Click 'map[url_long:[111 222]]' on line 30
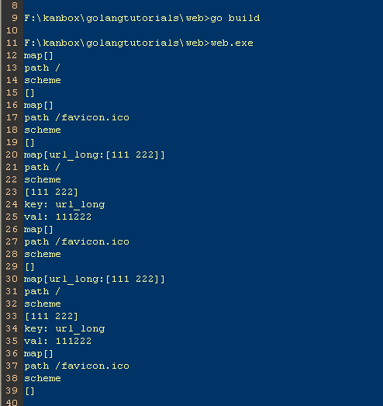This screenshot has width=383, height=406. click(95, 279)
